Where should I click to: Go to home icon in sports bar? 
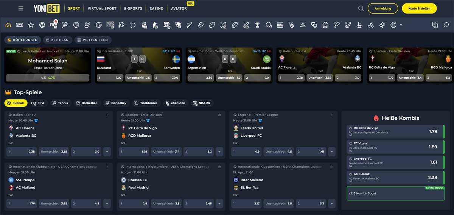pyautogui.click(x=8, y=25)
